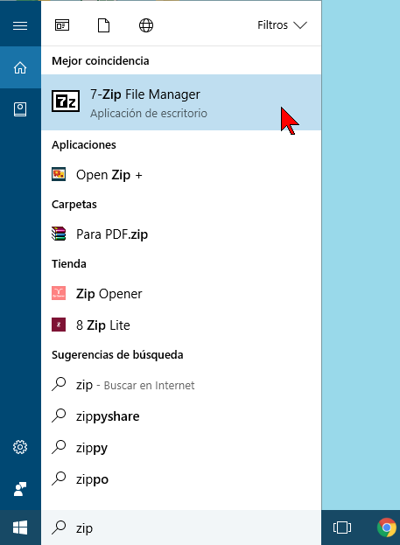Select the Home icon in the sidebar
The height and width of the screenshot is (545, 400).
click(x=20, y=67)
